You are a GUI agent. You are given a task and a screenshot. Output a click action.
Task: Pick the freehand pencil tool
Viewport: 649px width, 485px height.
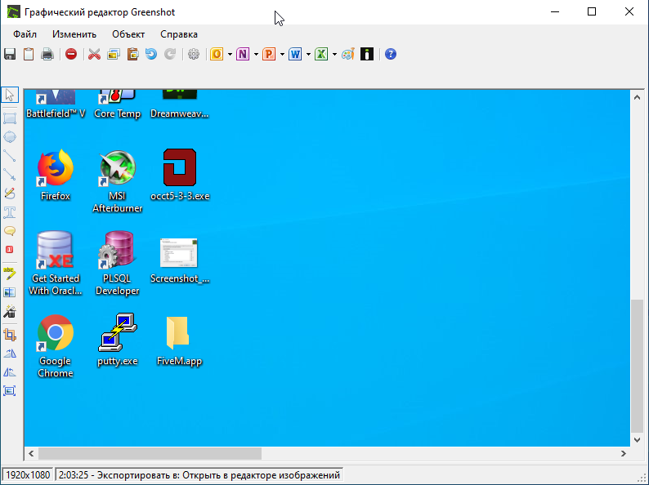point(10,193)
